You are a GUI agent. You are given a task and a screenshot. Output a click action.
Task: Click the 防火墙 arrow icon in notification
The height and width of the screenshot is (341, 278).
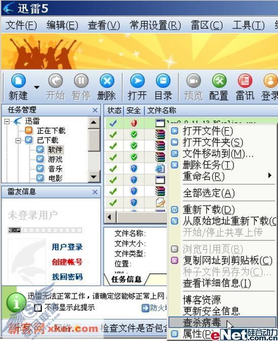coord(145,308)
